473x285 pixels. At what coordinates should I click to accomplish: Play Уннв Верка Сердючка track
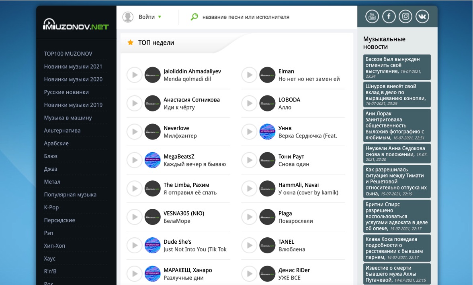(249, 132)
